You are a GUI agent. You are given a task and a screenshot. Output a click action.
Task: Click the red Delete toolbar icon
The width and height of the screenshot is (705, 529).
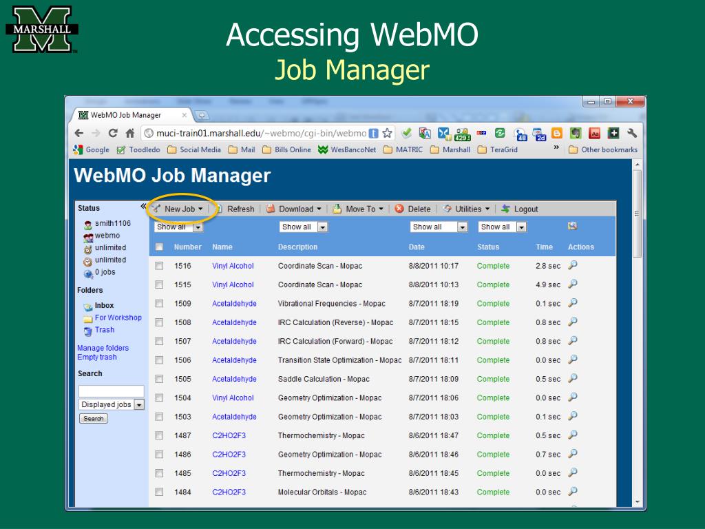(399, 209)
